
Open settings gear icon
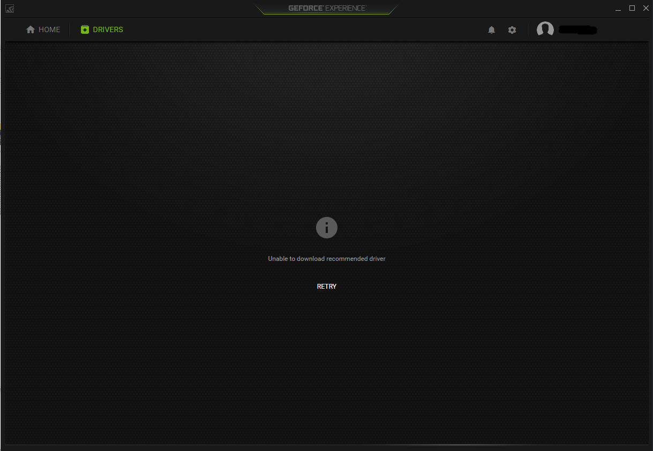512,30
